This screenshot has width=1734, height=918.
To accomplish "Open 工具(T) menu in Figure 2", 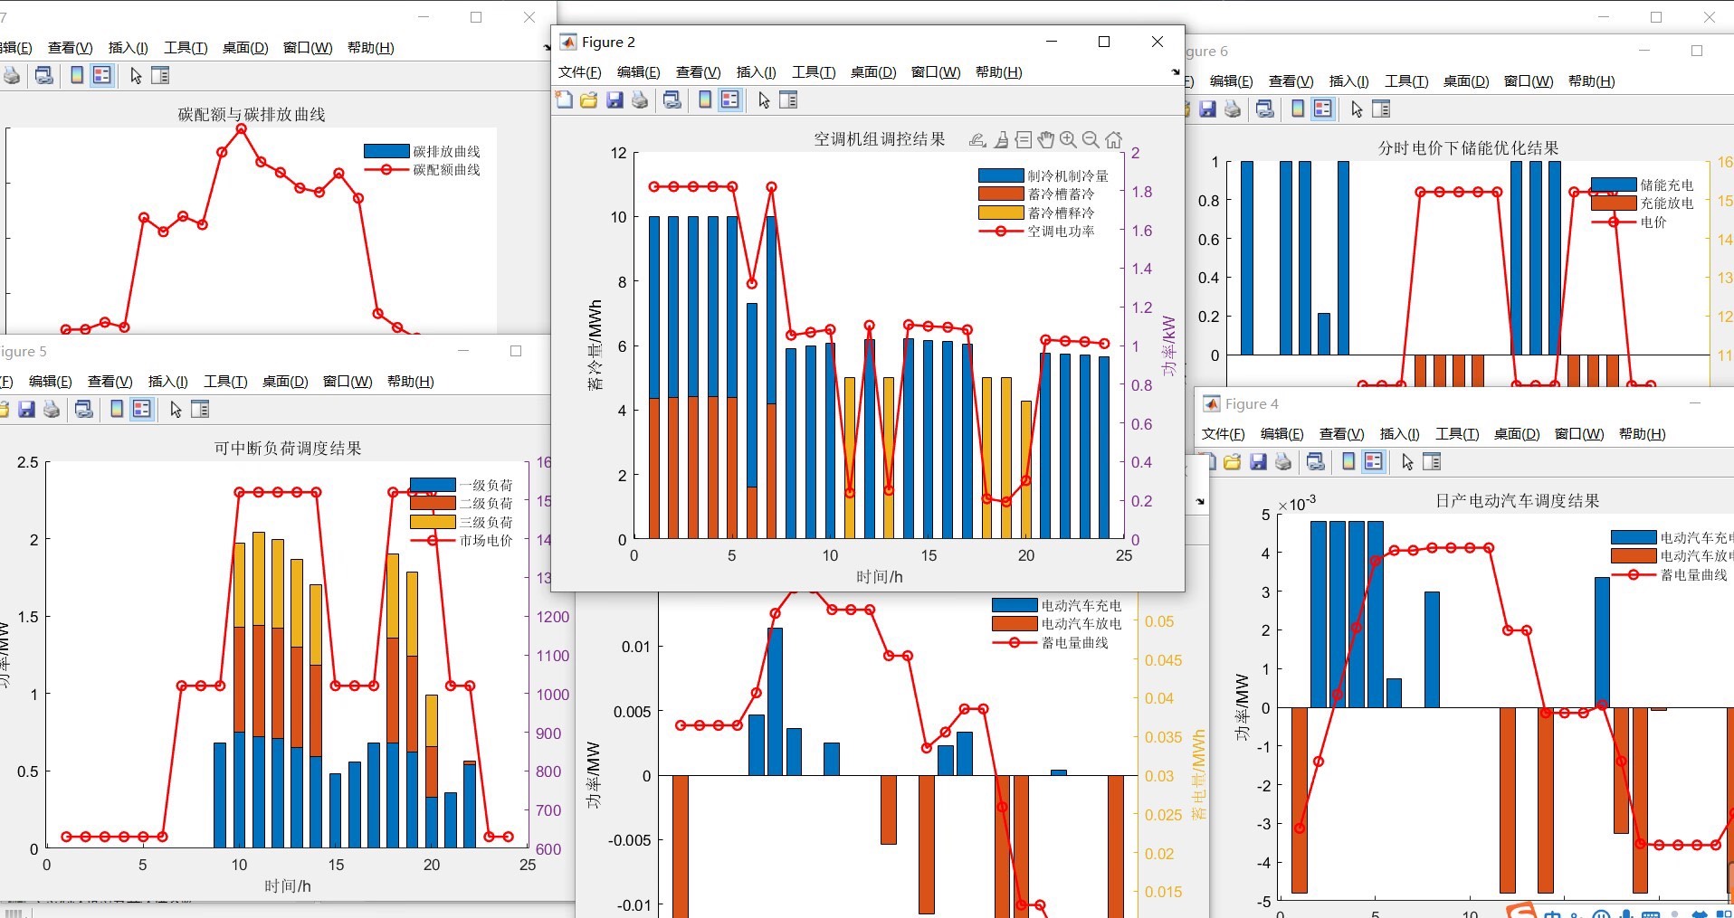I will (813, 72).
